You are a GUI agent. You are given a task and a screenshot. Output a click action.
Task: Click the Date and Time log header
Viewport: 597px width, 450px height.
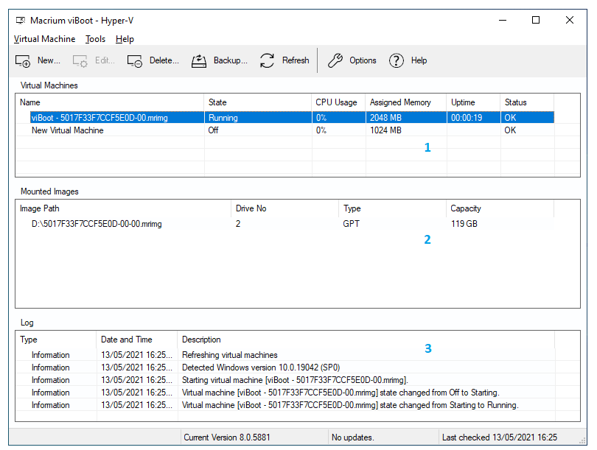(127, 340)
